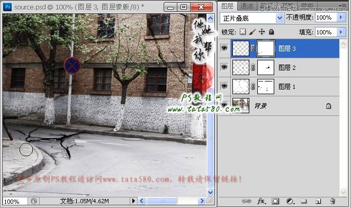Open the layer style fx menu
Screen dimensions: 351x208
click(x=261, y=201)
